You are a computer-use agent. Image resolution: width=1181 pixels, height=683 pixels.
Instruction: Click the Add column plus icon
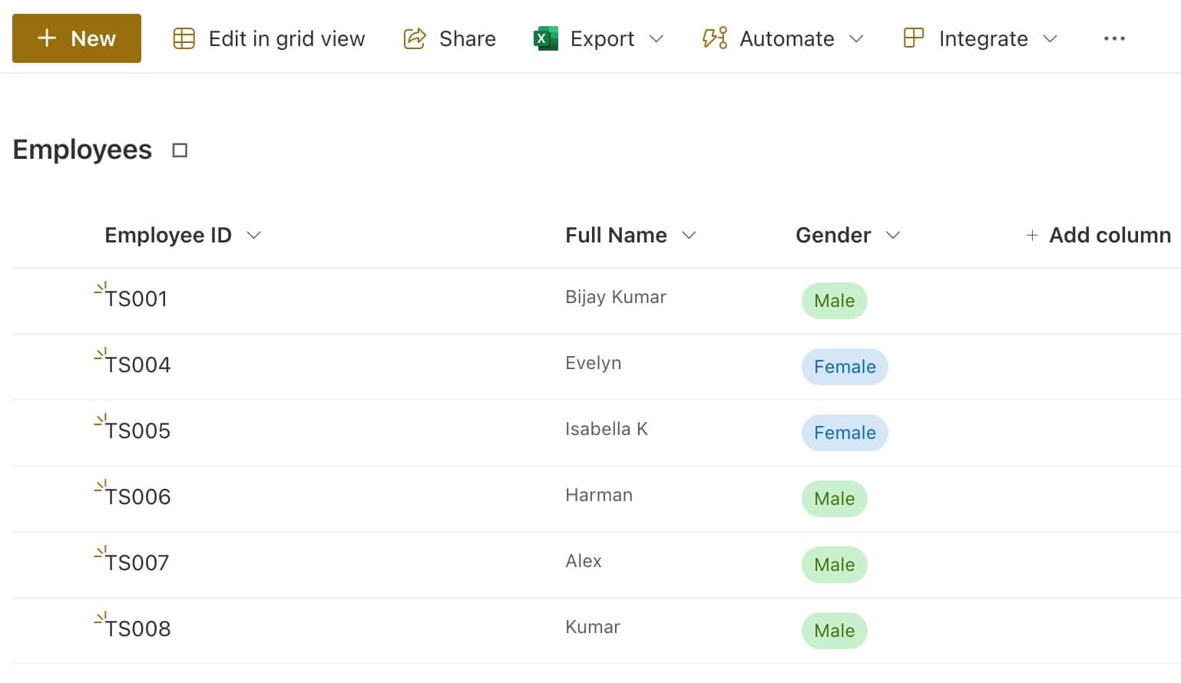click(x=1033, y=236)
